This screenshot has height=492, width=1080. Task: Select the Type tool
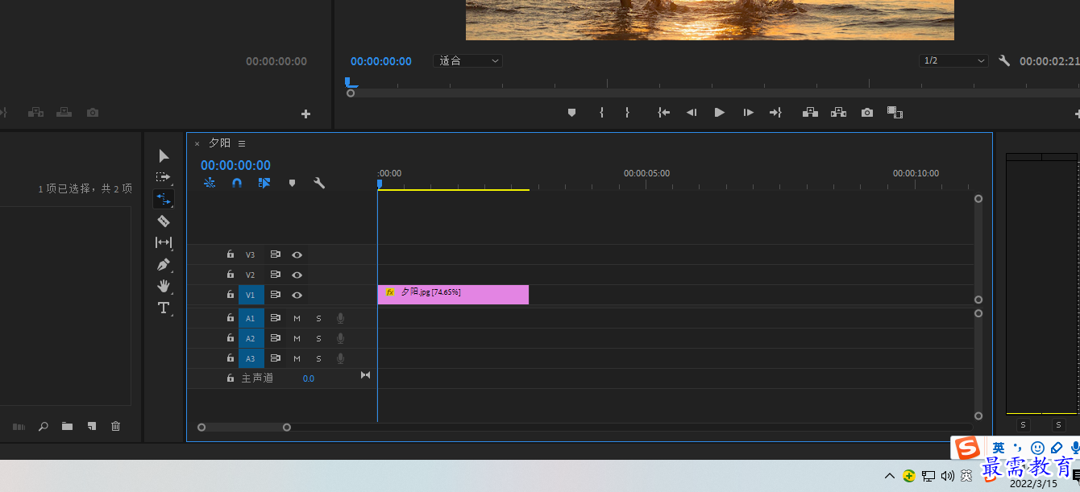click(164, 308)
